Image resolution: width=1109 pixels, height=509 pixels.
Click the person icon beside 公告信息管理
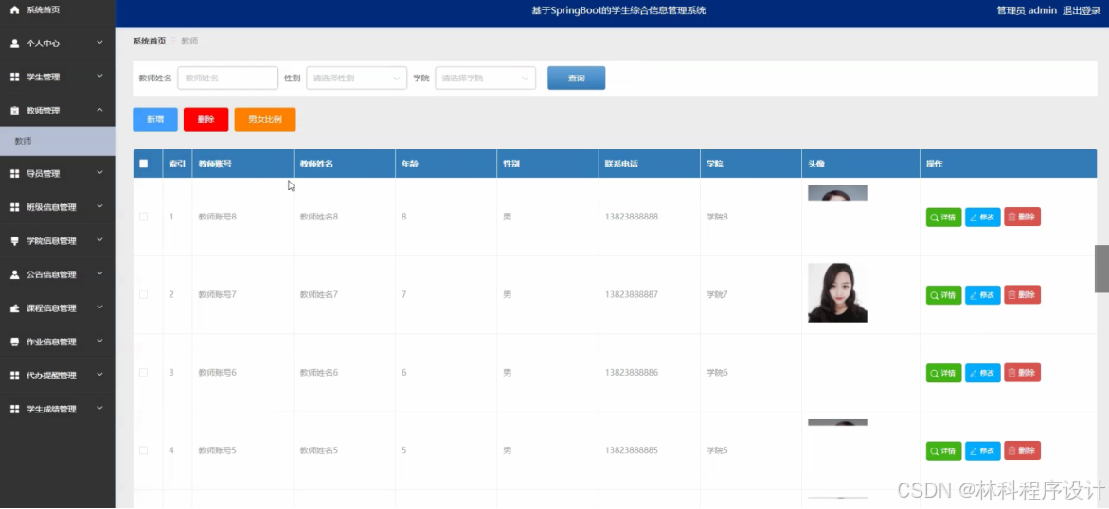click(14, 274)
